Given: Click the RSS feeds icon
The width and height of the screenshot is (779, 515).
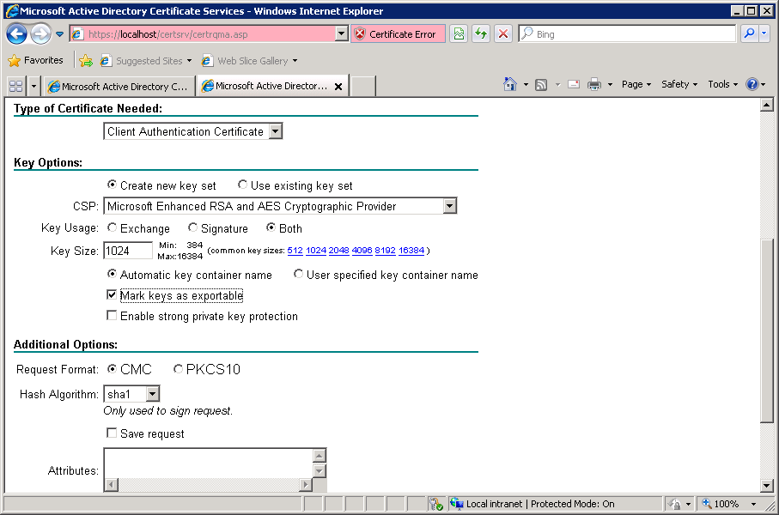Looking at the screenshot, I should (x=541, y=85).
